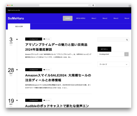This screenshot has width=137, height=116.
Task: Click the 'Right next to your life.' tagline
Action: 14,10
